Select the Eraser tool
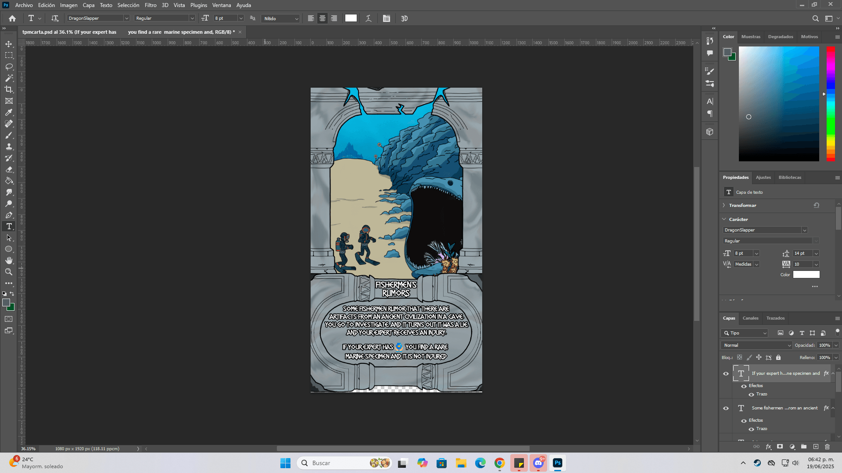The image size is (842, 473). 9,169
